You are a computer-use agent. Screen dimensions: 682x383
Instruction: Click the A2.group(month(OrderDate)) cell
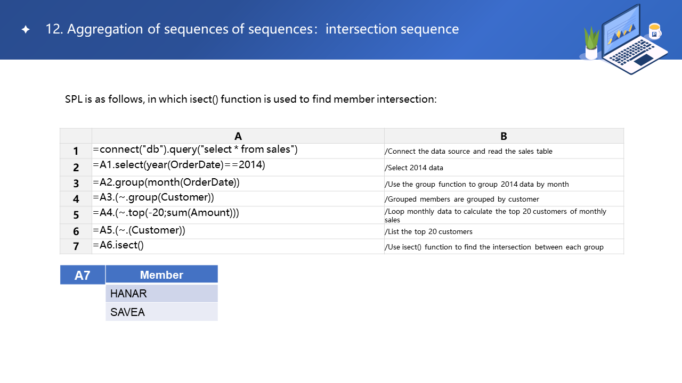coord(238,183)
